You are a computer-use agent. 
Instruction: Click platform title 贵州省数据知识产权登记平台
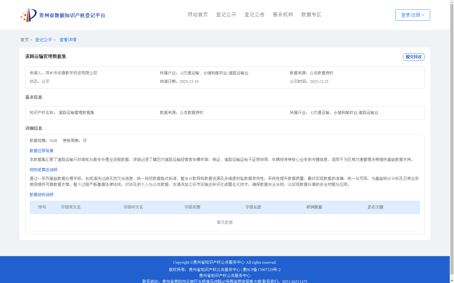[72, 15]
